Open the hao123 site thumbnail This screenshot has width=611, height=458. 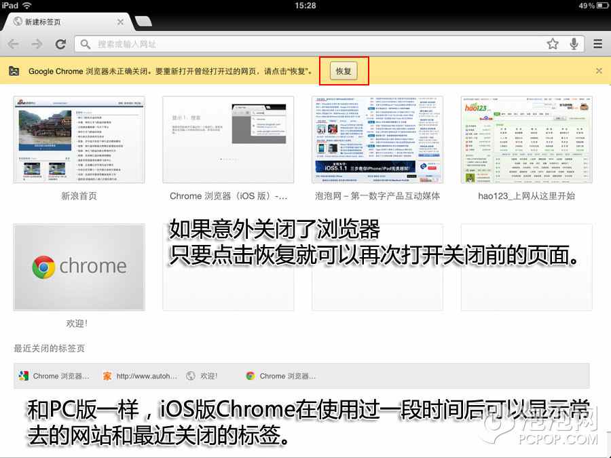[526, 140]
